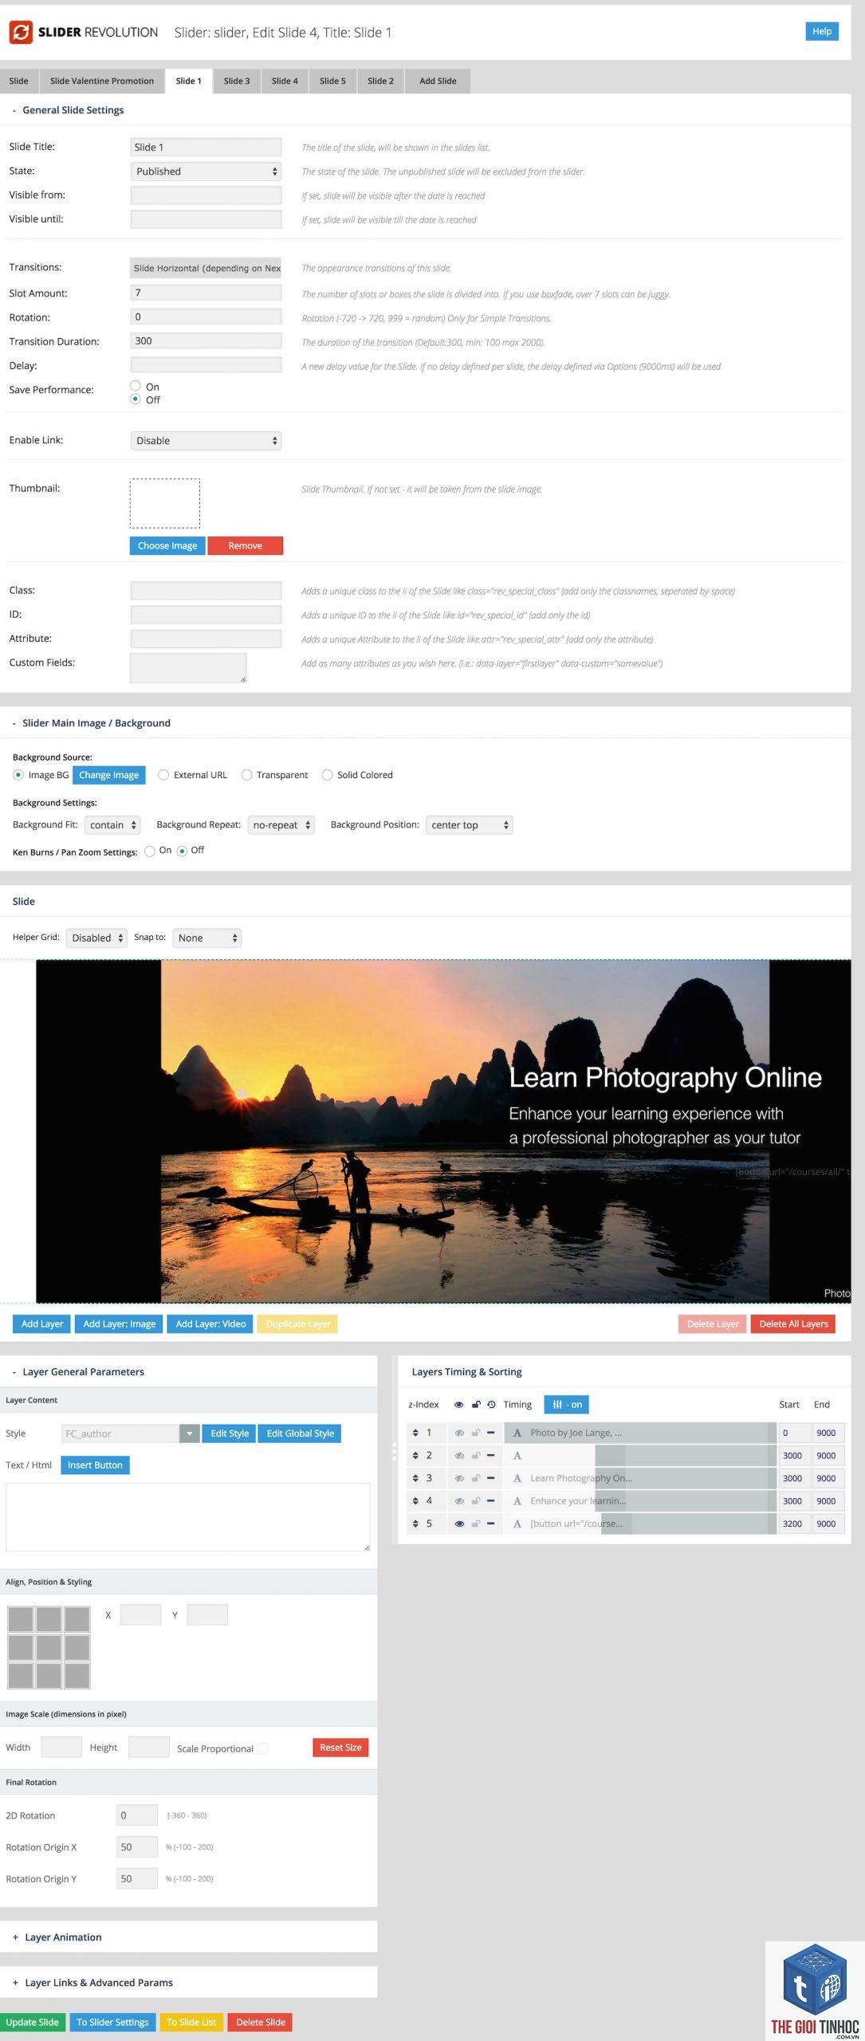Switch to the Slide 5 tab
The image size is (865, 2041).
[332, 81]
